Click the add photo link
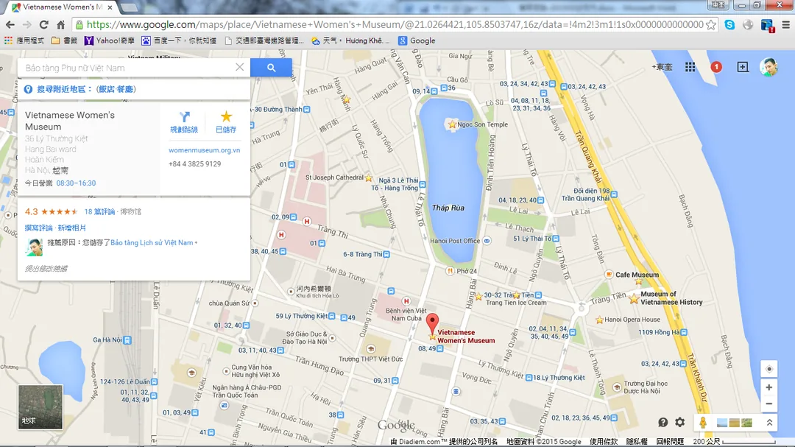This screenshot has width=795, height=447. pos(72,228)
